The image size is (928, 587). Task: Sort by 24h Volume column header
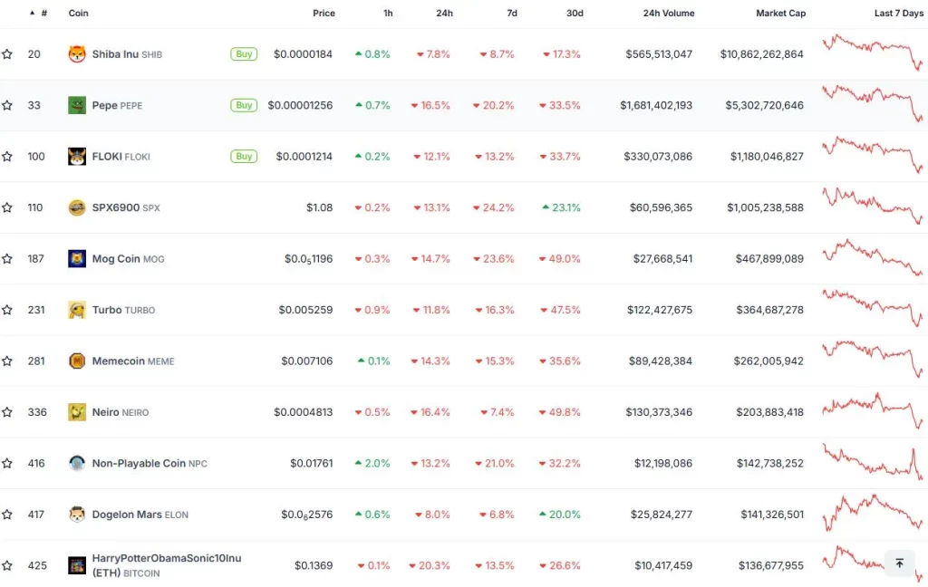click(669, 13)
